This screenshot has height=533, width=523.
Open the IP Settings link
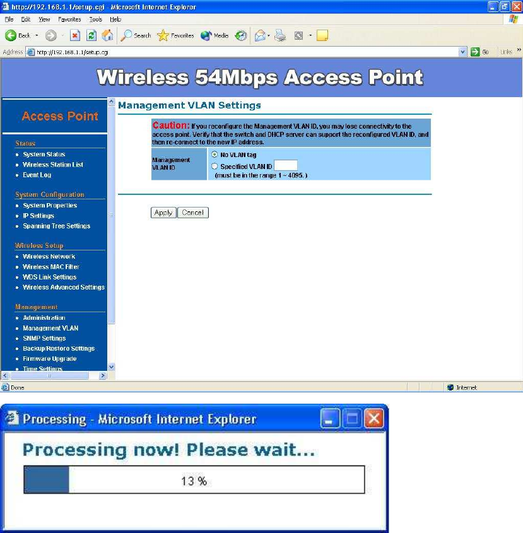point(38,216)
